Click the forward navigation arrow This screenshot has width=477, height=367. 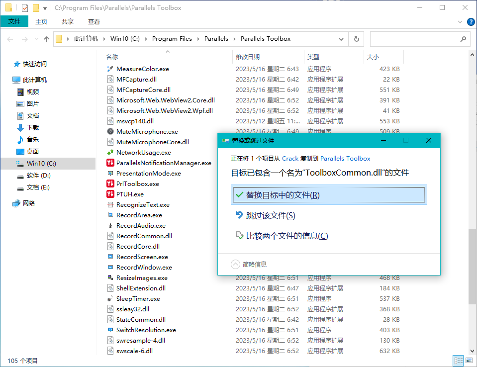click(x=25, y=39)
